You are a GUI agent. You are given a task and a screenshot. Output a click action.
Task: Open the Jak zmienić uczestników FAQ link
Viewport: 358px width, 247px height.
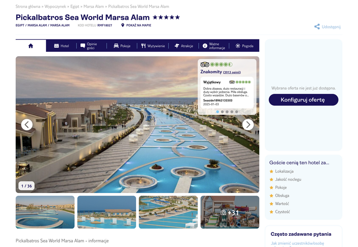pyautogui.click(x=297, y=243)
